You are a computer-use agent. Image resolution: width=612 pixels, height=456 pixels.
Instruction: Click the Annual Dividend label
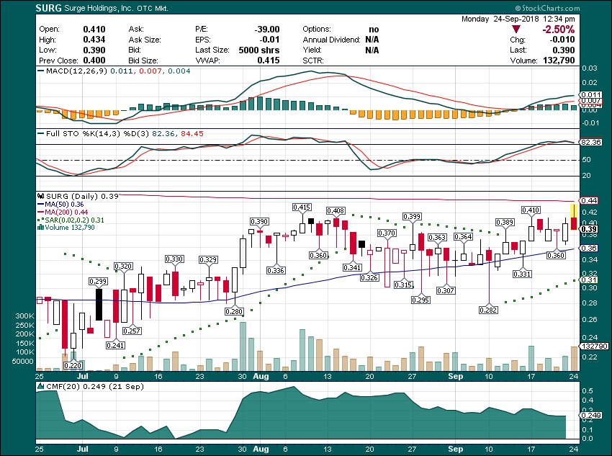coord(331,40)
